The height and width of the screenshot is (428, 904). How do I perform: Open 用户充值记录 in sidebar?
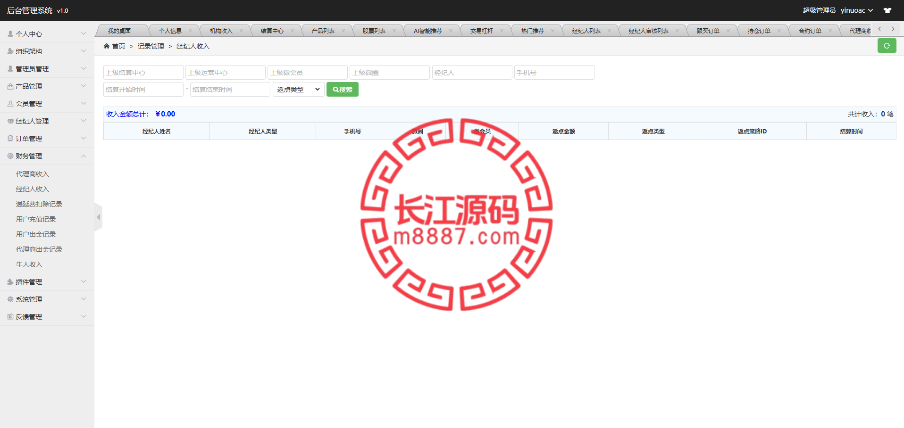point(36,219)
